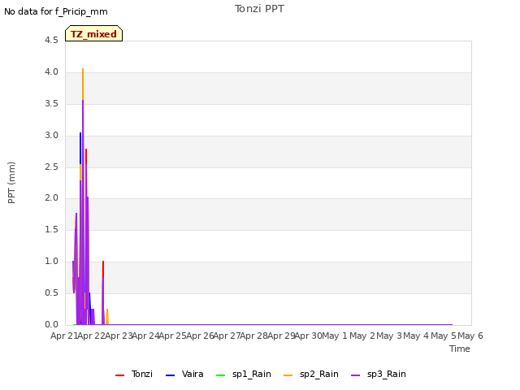The image size is (520, 390).
Task: Toggle the sp1_Rain series in the legend
Action: pyautogui.click(x=244, y=374)
